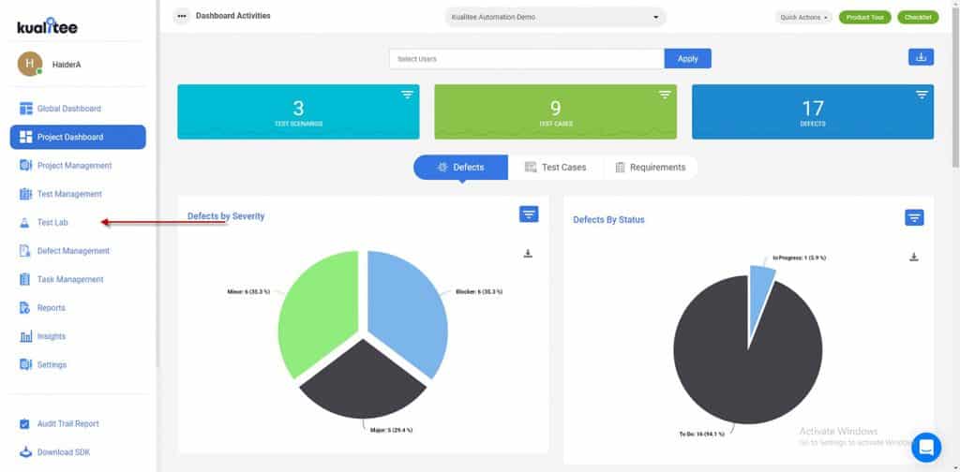
Task: Click the 17 Defects card
Action: tap(813, 111)
